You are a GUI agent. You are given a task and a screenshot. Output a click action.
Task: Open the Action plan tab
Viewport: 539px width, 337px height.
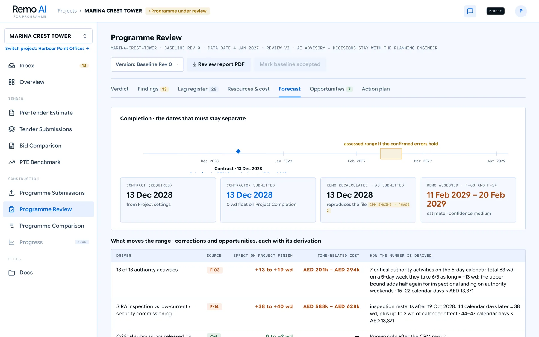click(376, 89)
